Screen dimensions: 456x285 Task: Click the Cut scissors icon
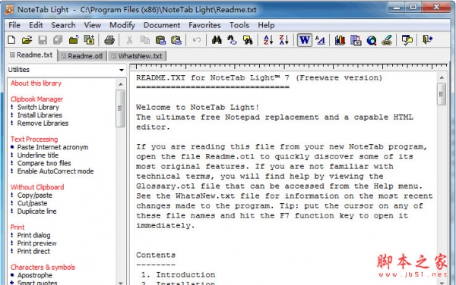[129, 39]
